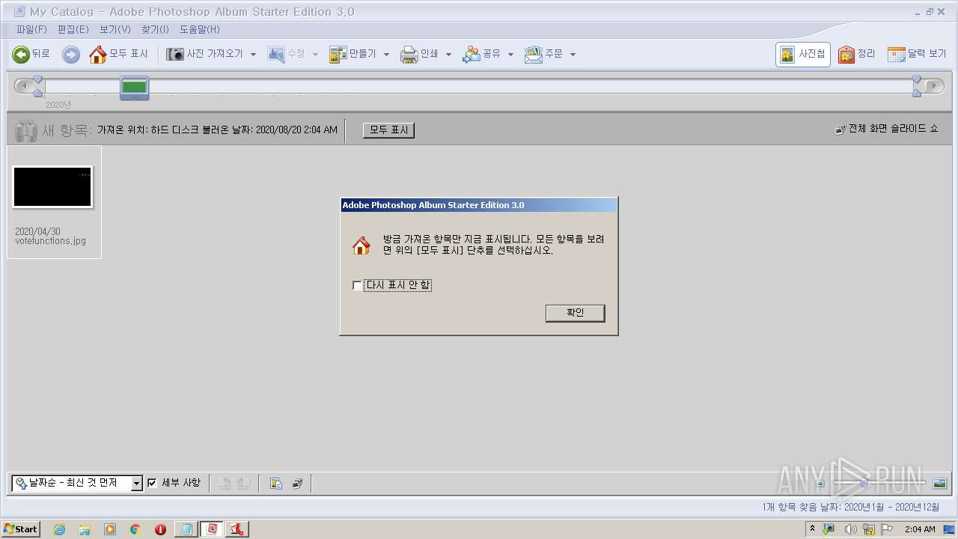Click the 인쇄 printer icon
This screenshot has width=958, height=539.
pyautogui.click(x=409, y=54)
